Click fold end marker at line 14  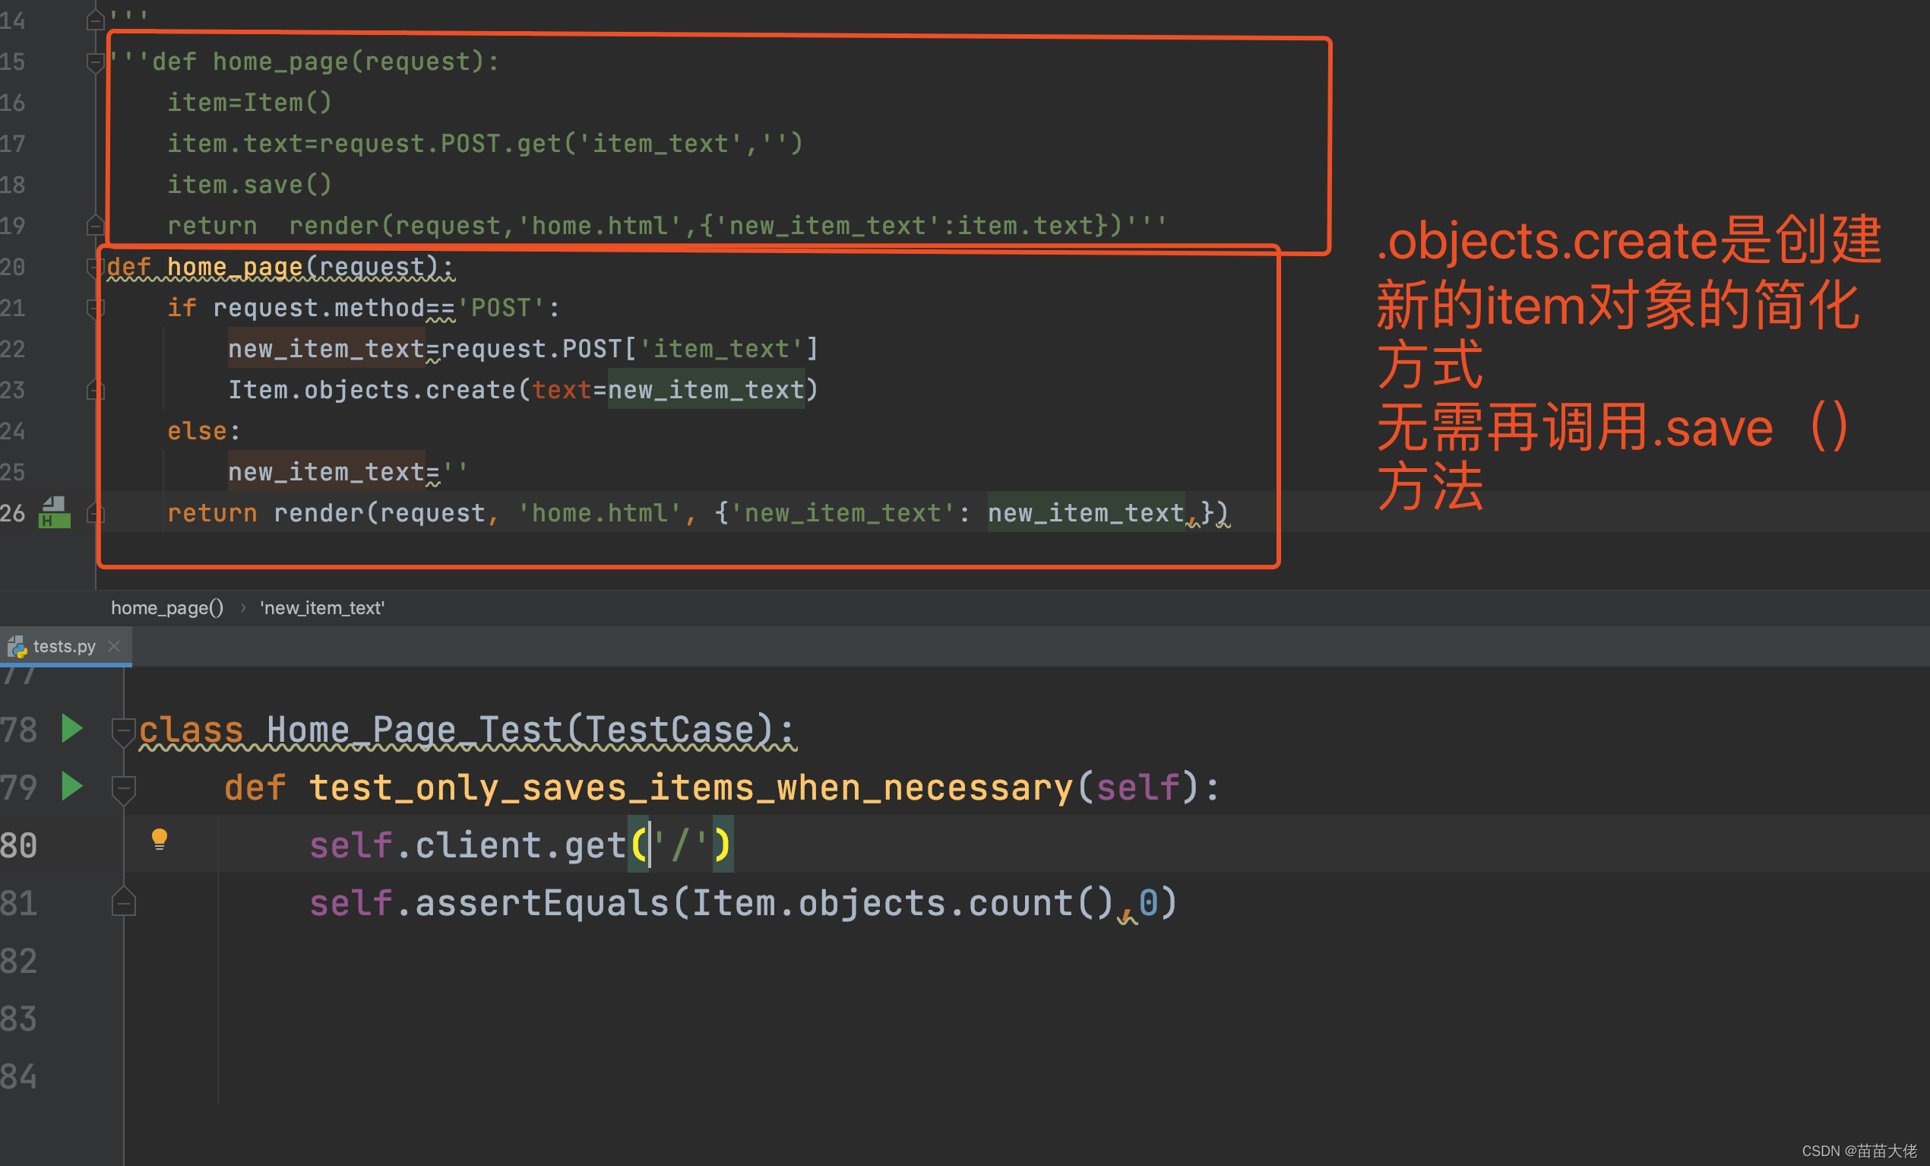click(x=96, y=20)
